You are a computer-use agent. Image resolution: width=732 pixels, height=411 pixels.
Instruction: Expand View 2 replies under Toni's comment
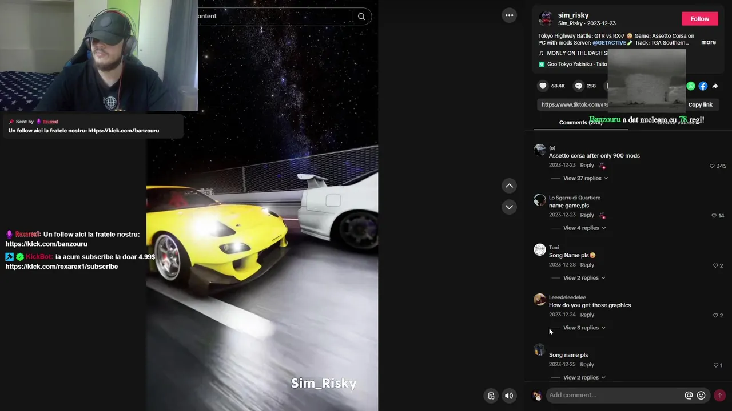click(584, 278)
